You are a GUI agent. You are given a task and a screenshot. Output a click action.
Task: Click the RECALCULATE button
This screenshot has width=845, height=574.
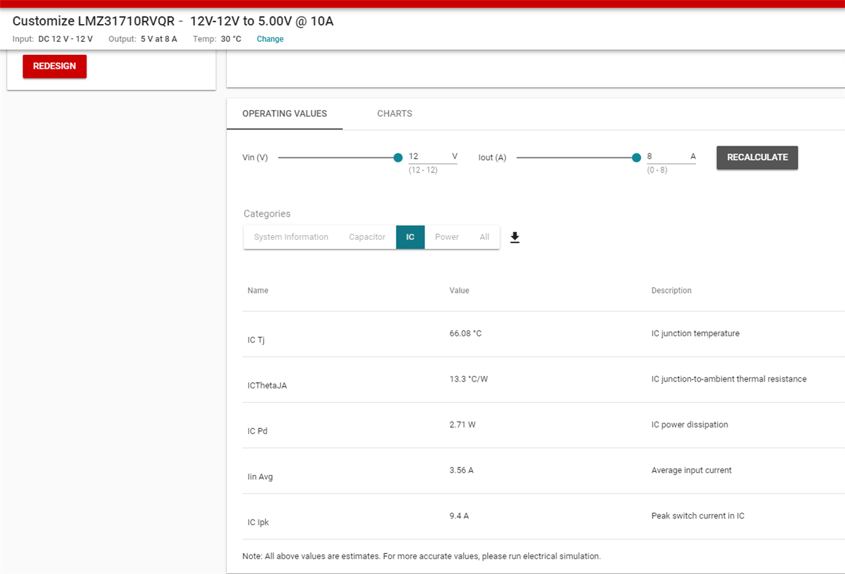757,157
